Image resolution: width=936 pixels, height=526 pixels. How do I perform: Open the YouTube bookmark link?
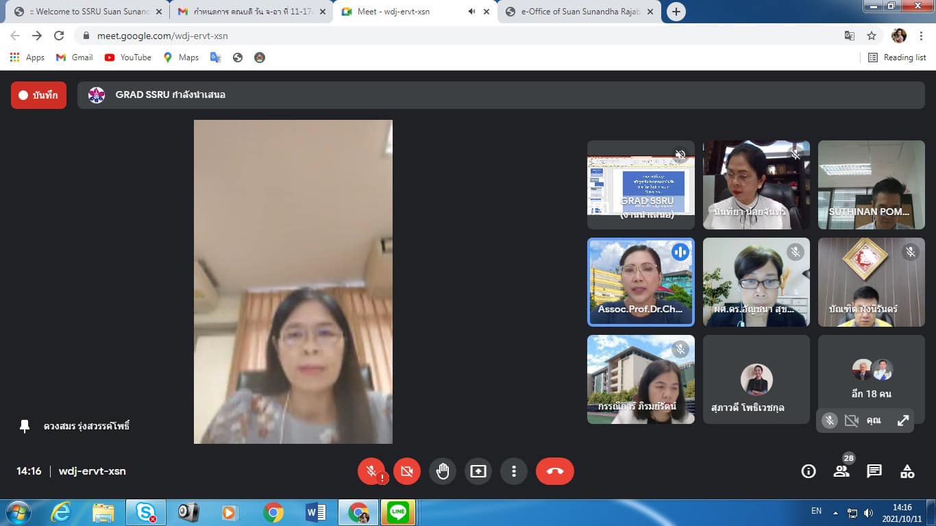(128, 58)
